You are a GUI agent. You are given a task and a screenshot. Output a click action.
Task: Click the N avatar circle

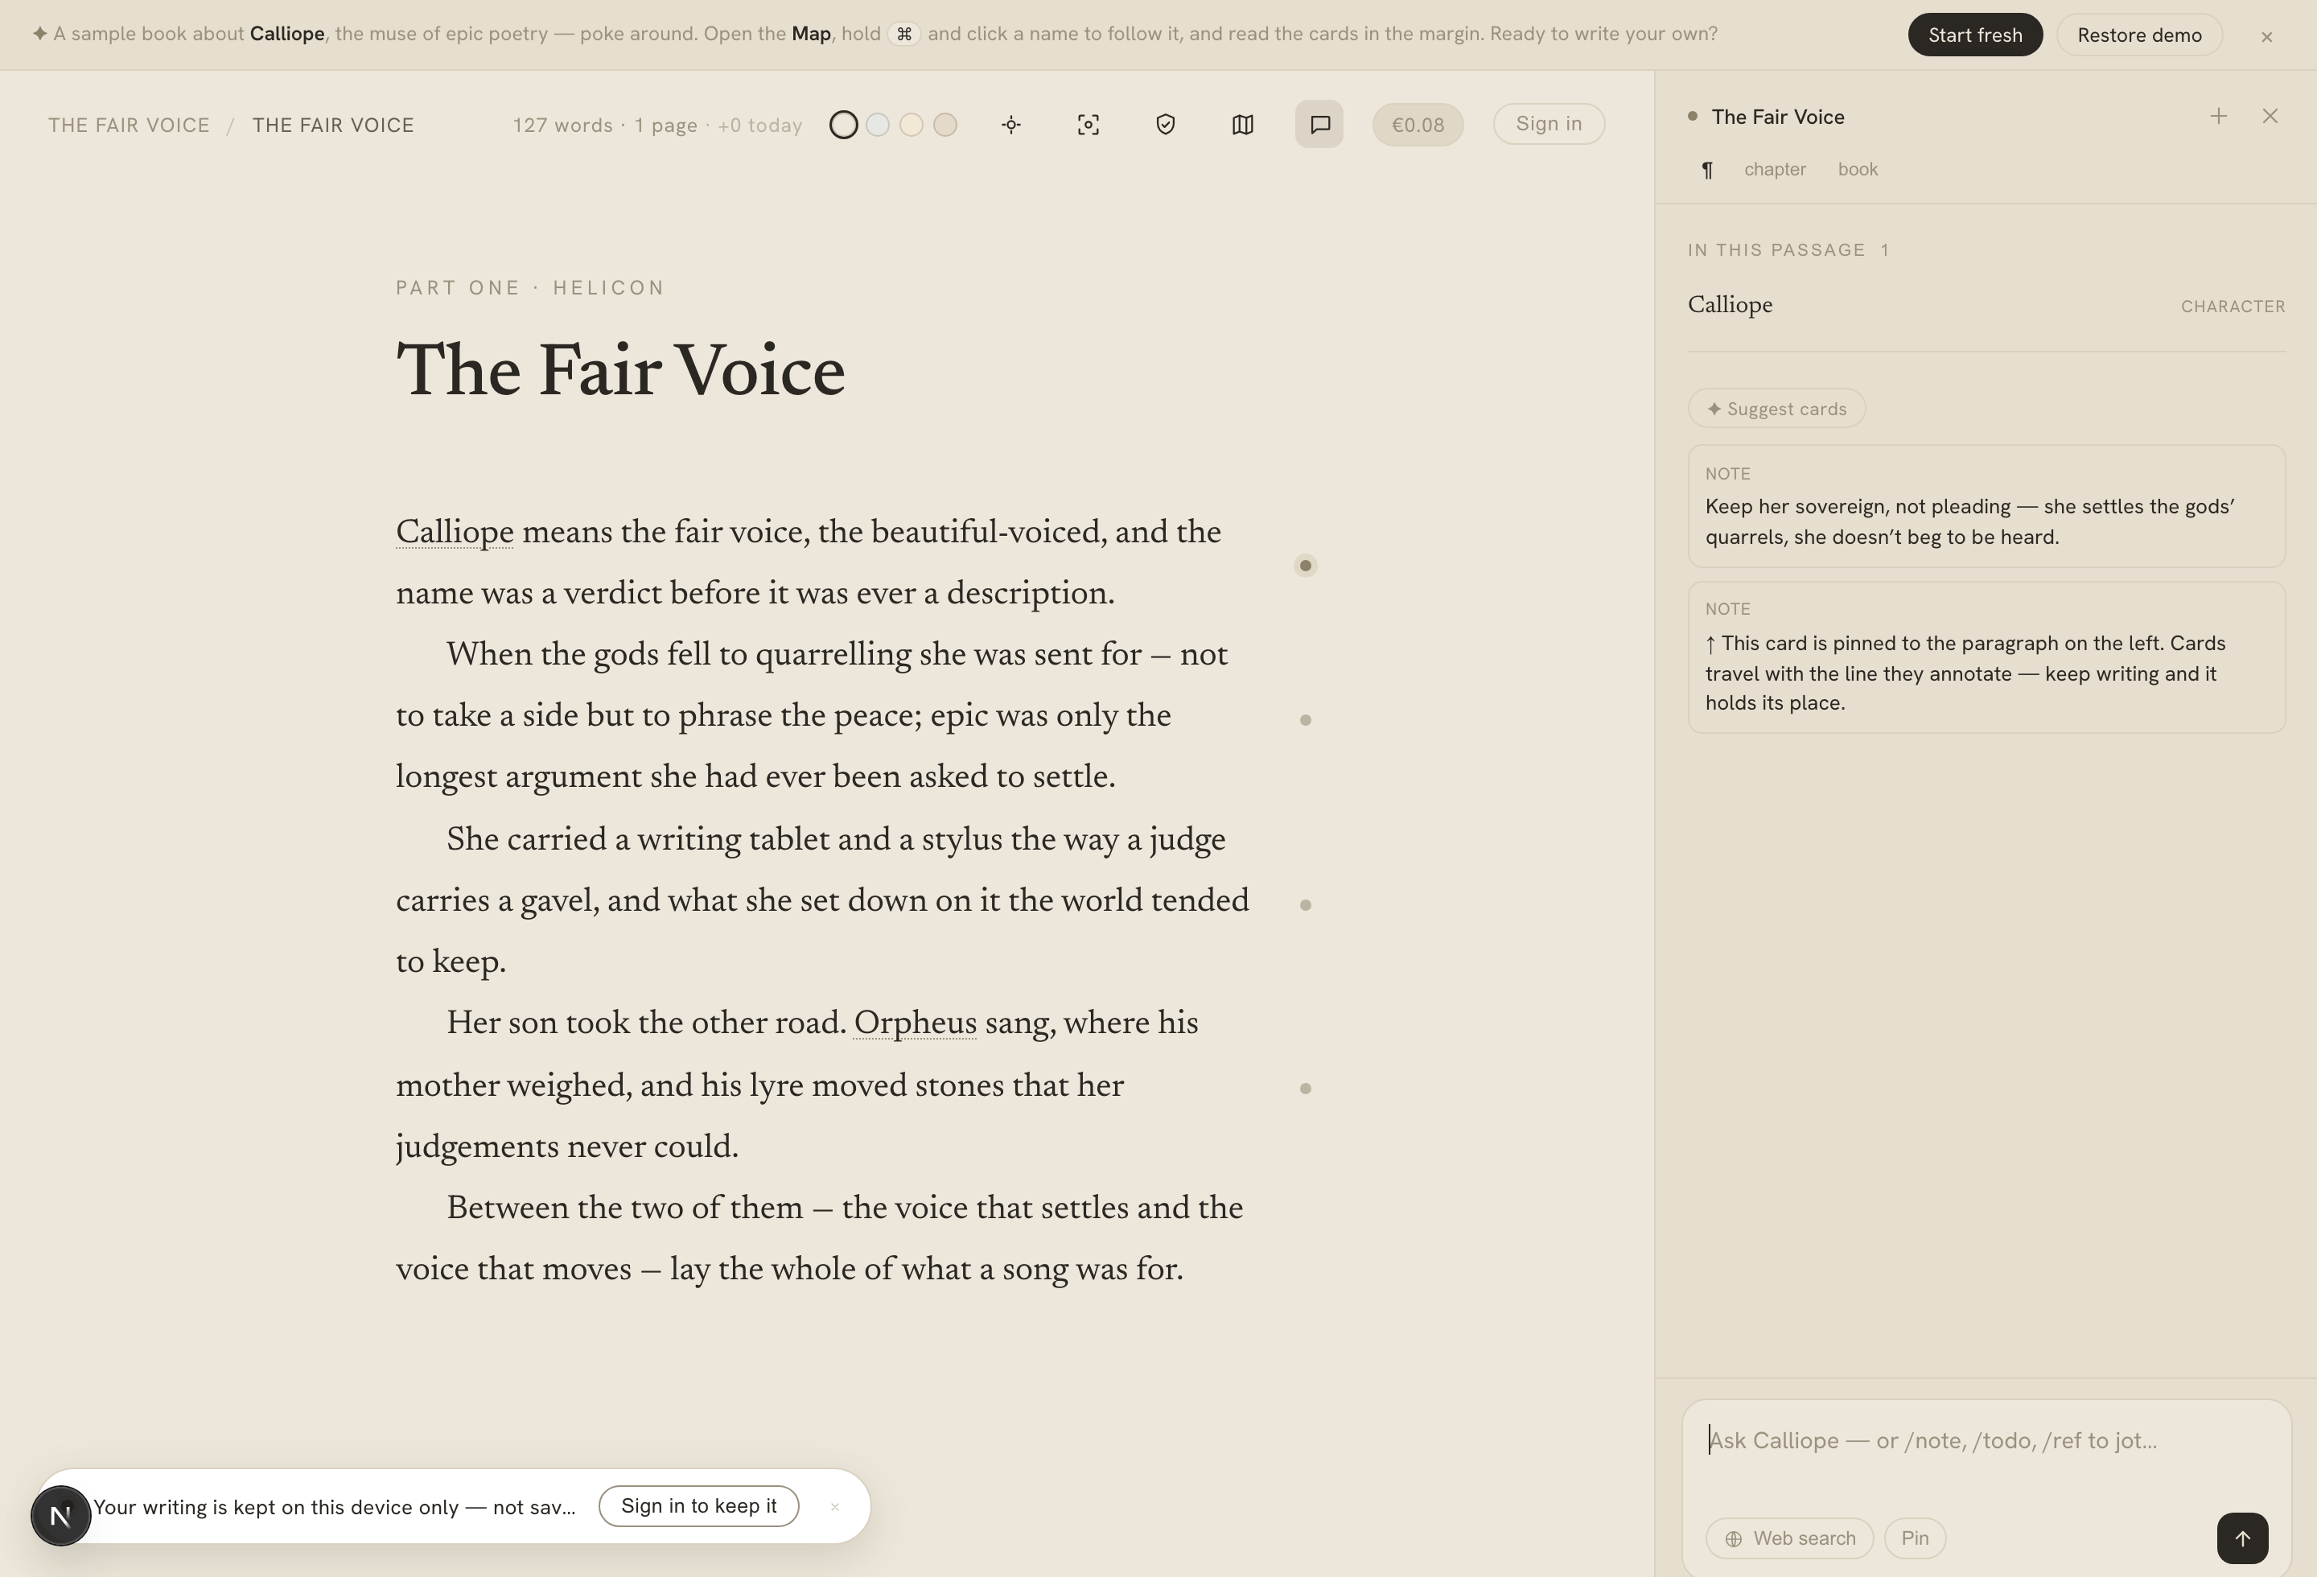[61, 1515]
